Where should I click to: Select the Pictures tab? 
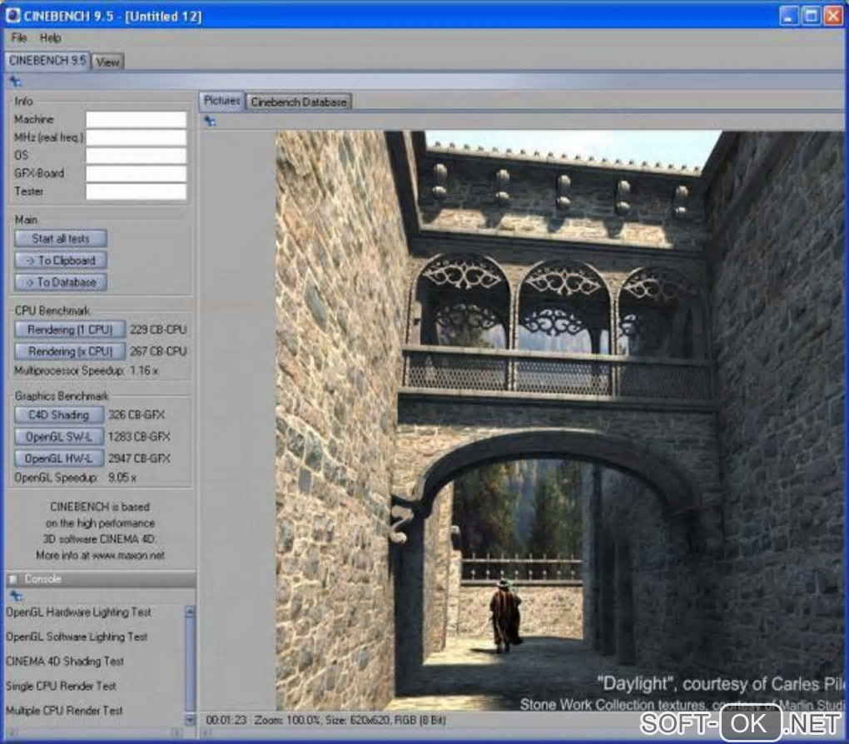click(222, 101)
